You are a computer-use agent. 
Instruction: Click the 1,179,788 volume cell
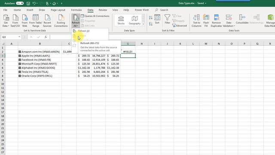(98, 68)
